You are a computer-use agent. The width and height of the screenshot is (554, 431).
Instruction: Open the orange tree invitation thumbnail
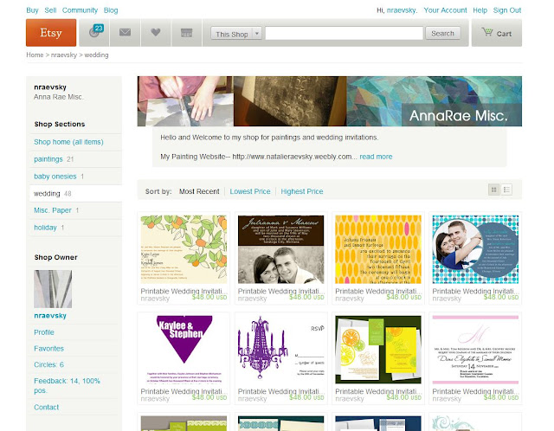(184, 249)
